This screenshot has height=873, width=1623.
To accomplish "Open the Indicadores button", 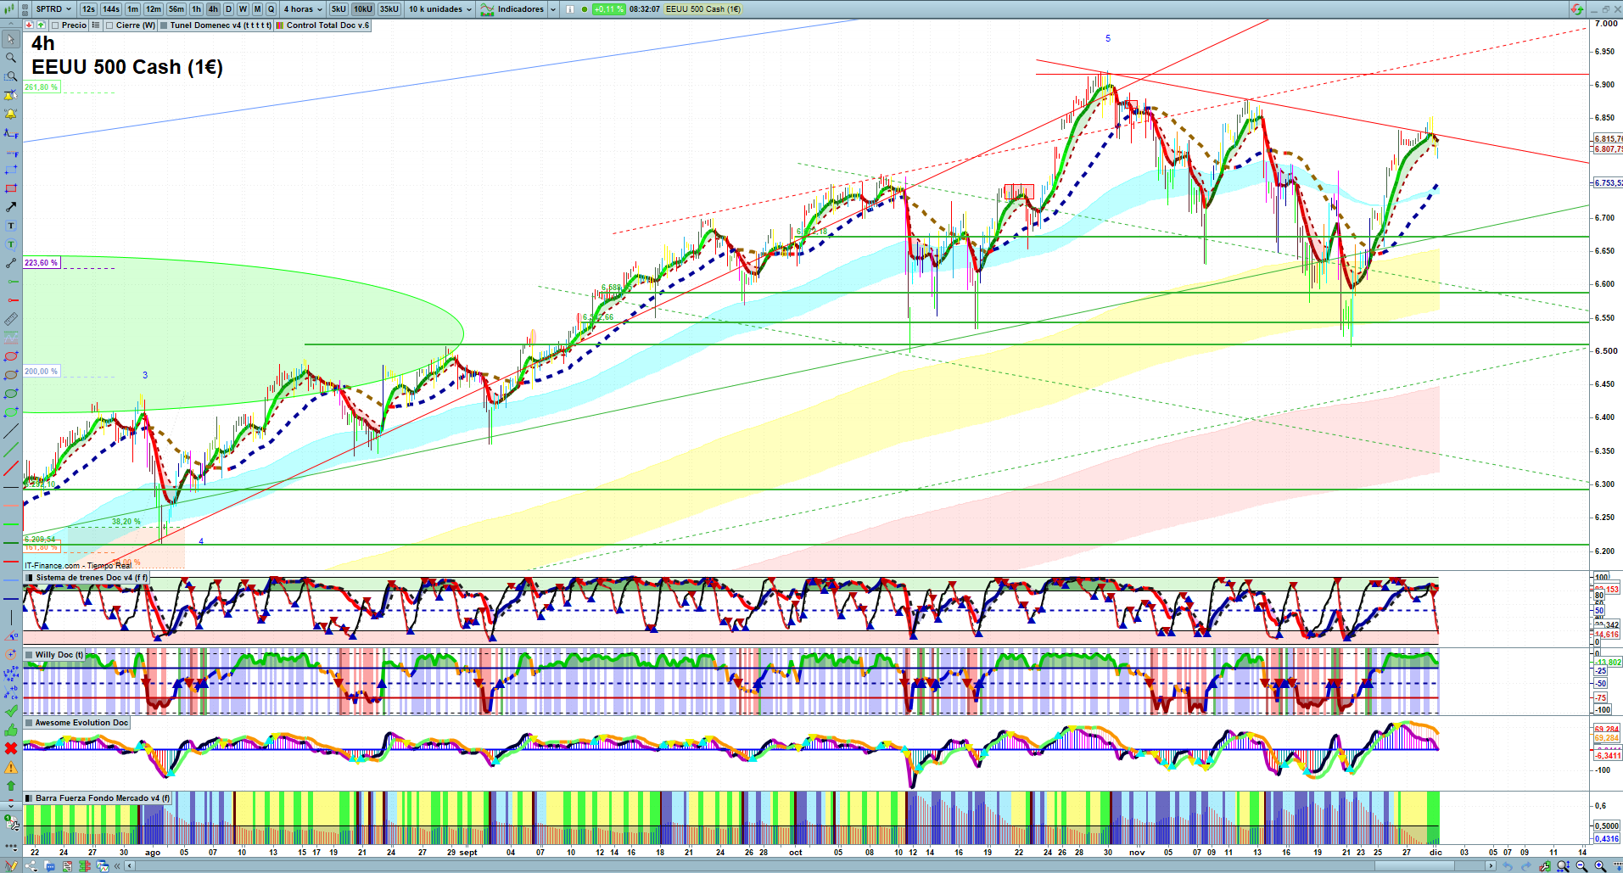I will [x=512, y=9].
